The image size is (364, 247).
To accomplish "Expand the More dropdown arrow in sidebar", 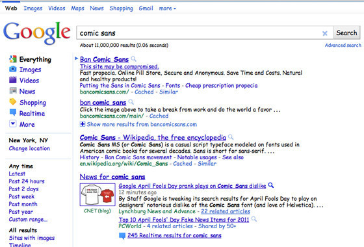I will click(x=13, y=123).
